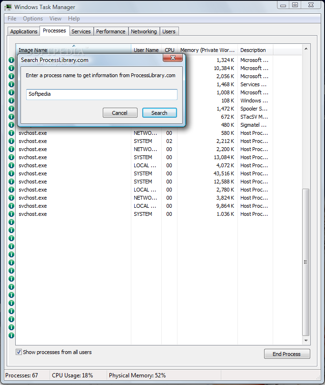
Task: Click info icon beside the STacSV M... row
Action: tap(11, 117)
